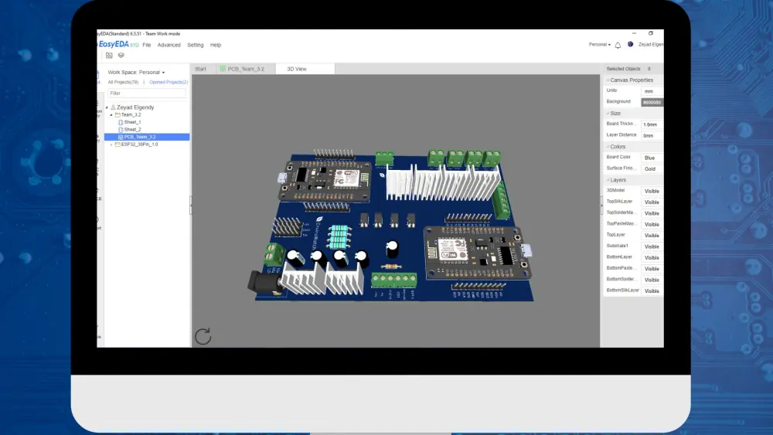
Task: Click the Board Thickness 1.6mm field
Action: tap(652, 124)
